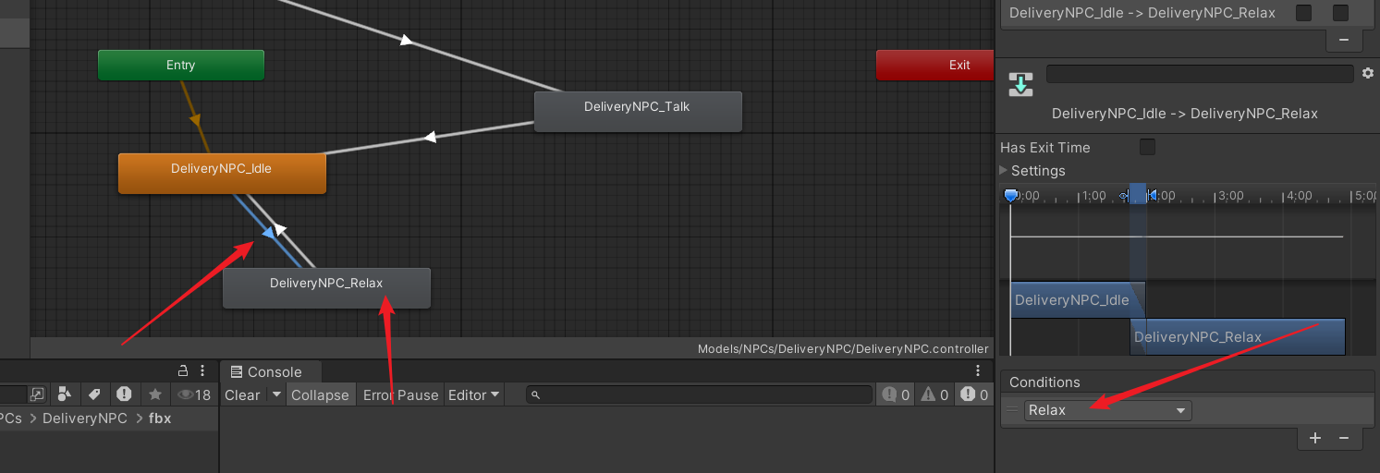This screenshot has height=473, width=1380.
Task: Toggle Collapse in Console toolbar
Action: click(320, 394)
